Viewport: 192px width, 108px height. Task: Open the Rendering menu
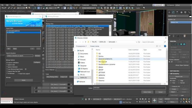tap(68, 5)
